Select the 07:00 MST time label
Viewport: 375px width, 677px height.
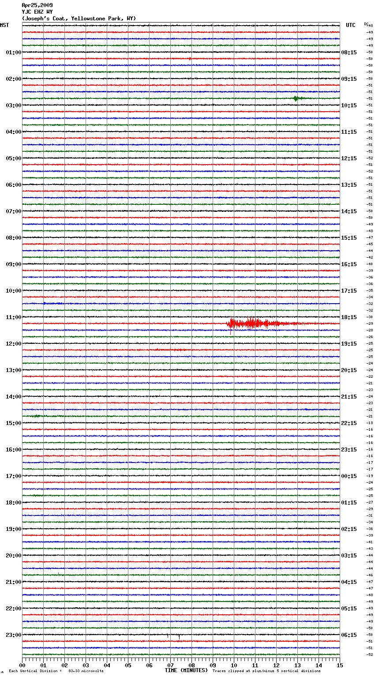[x=14, y=211]
